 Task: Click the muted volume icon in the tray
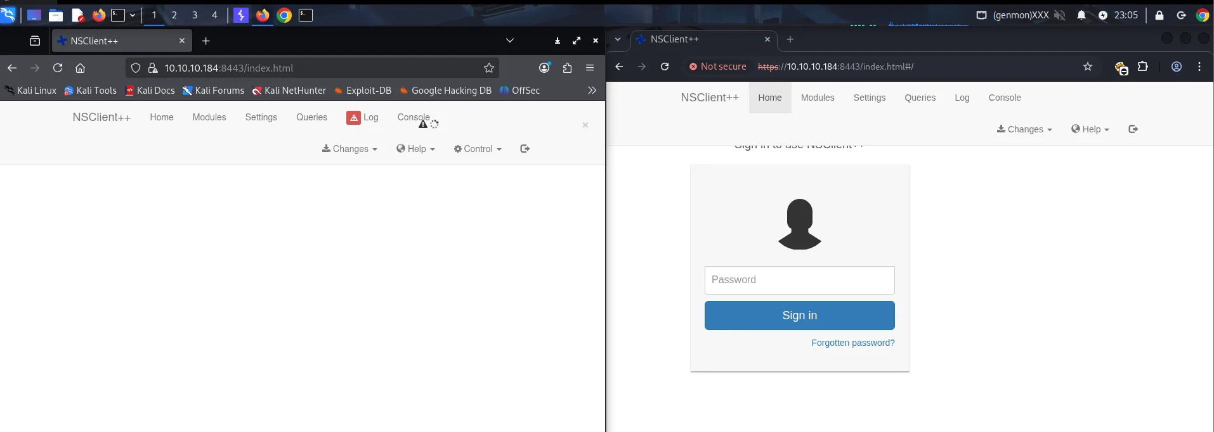(1060, 15)
